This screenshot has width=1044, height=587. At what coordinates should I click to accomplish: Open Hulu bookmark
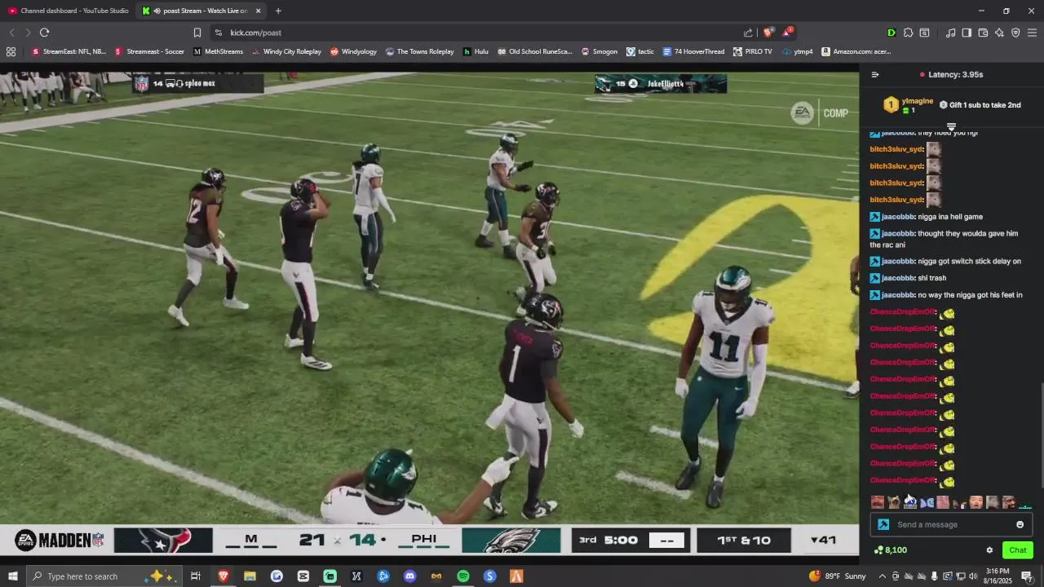pos(476,51)
